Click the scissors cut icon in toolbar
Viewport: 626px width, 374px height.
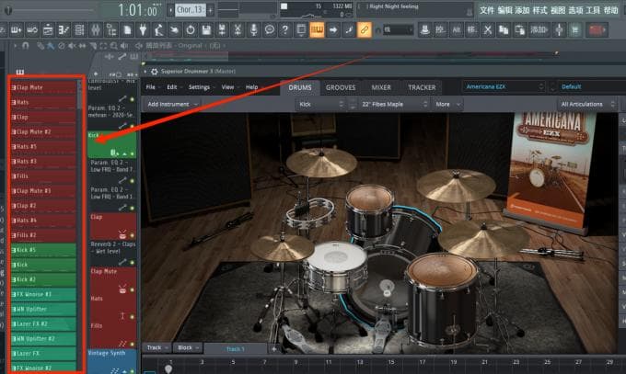click(x=488, y=30)
